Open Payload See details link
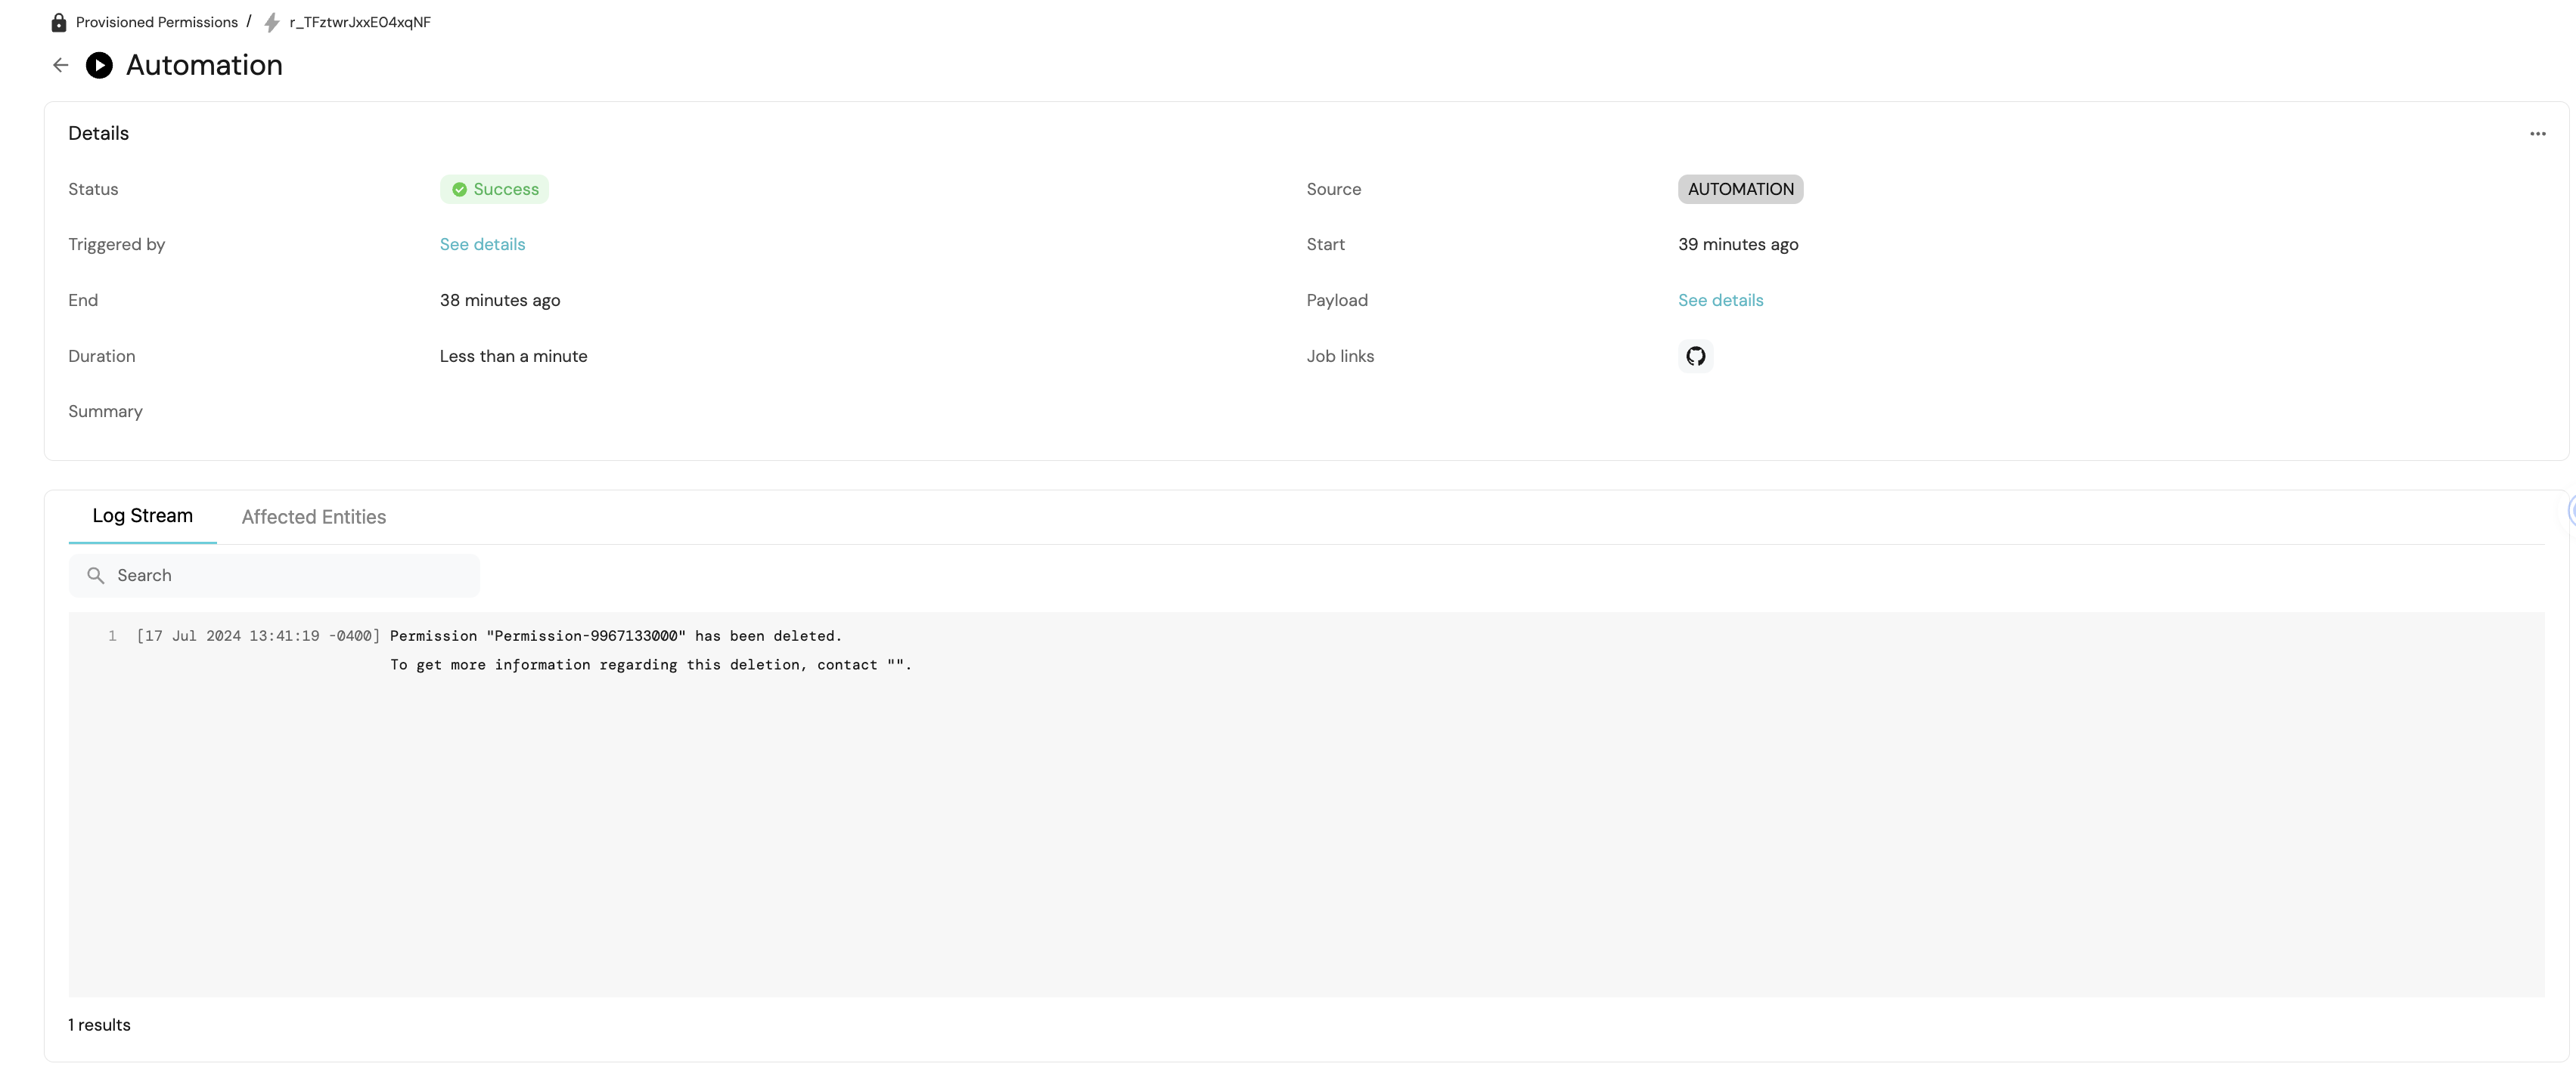This screenshot has width=2576, height=1076. 1720,300
